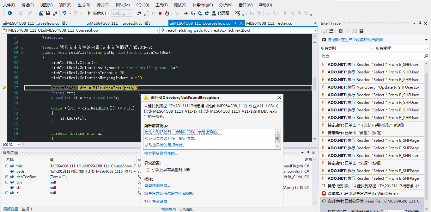Click the green Continue debugging arrow
The height and width of the screenshot is (212, 431).
click(89, 13)
